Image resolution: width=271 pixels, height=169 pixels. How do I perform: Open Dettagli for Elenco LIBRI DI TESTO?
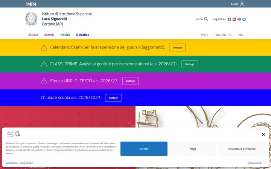pyautogui.click(x=131, y=81)
